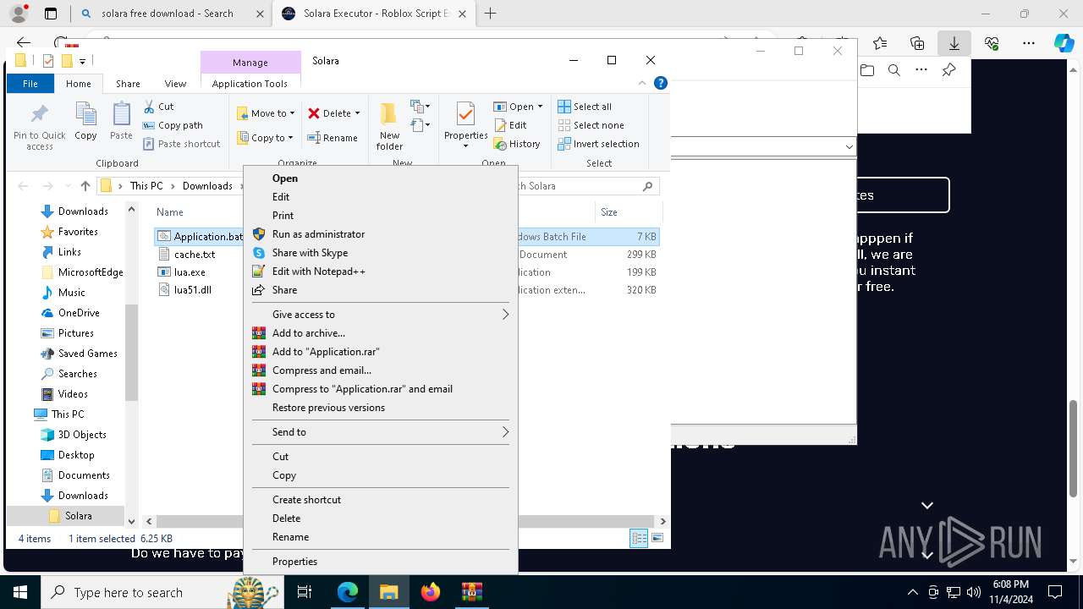Open OneDrive in the navigation pane
Image resolution: width=1083 pixels, height=609 pixels.
[x=79, y=313]
